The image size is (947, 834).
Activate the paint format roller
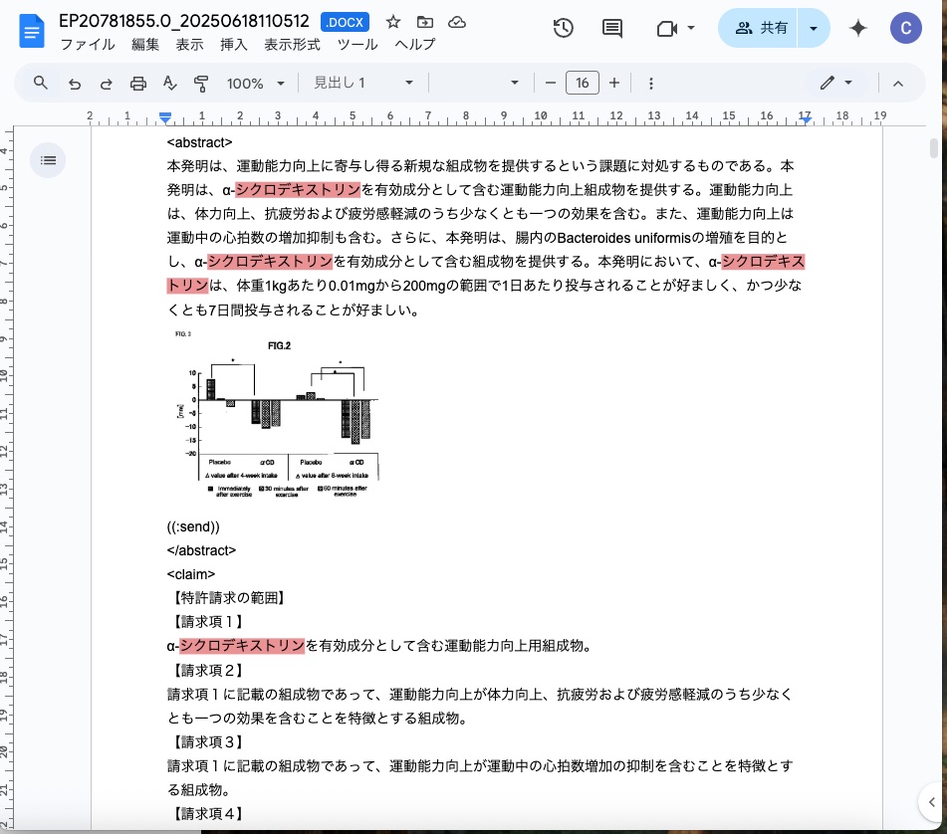[x=201, y=84]
